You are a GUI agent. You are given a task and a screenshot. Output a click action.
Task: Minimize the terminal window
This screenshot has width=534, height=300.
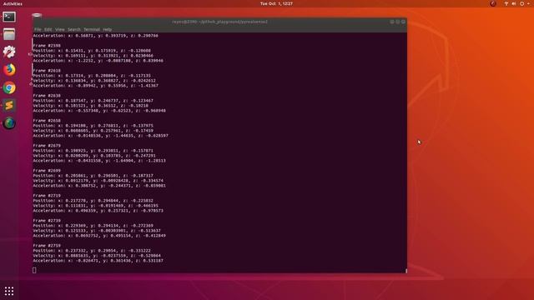(x=392, y=22)
